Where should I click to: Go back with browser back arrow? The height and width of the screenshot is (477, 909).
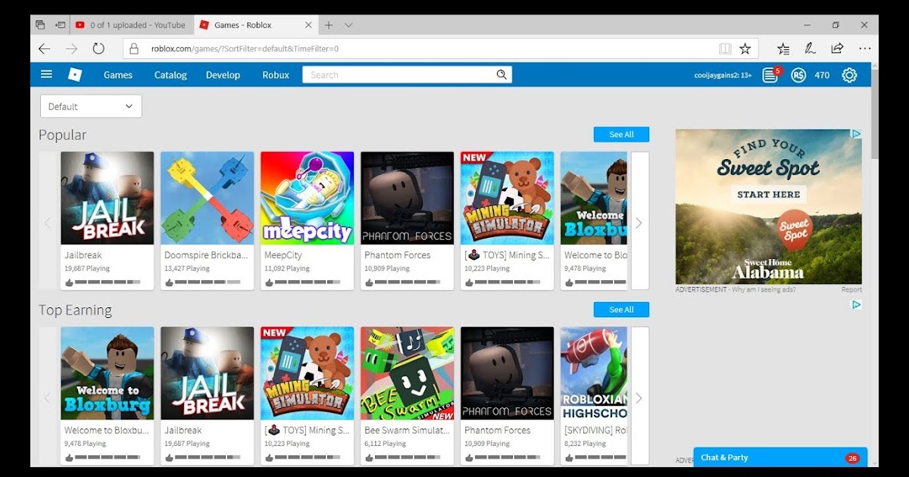click(x=45, y=48)
